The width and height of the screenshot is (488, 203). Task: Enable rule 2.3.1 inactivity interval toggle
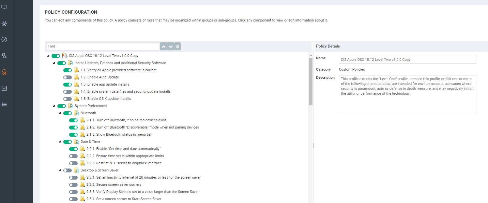pyautogui.click(x=73, y=178)
